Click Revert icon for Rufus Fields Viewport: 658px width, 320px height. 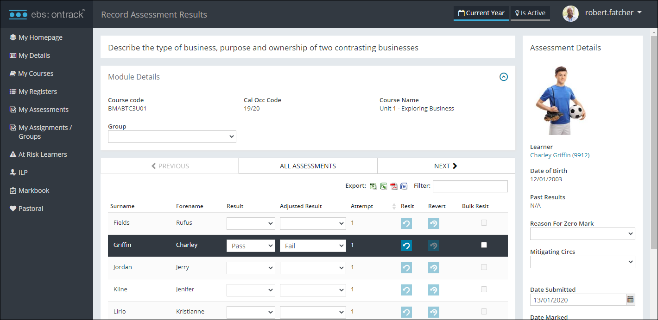[x=433, y=223]
